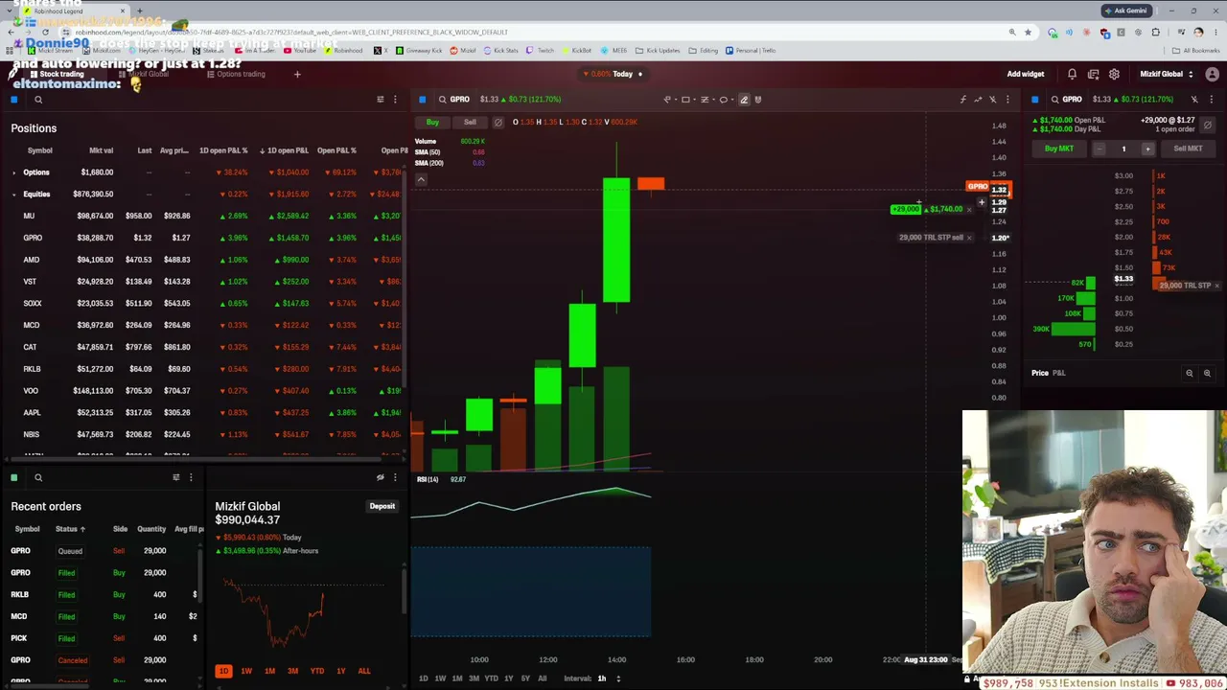
Task: Toggle the Today performance indicator in top bar
Action: 613,74
